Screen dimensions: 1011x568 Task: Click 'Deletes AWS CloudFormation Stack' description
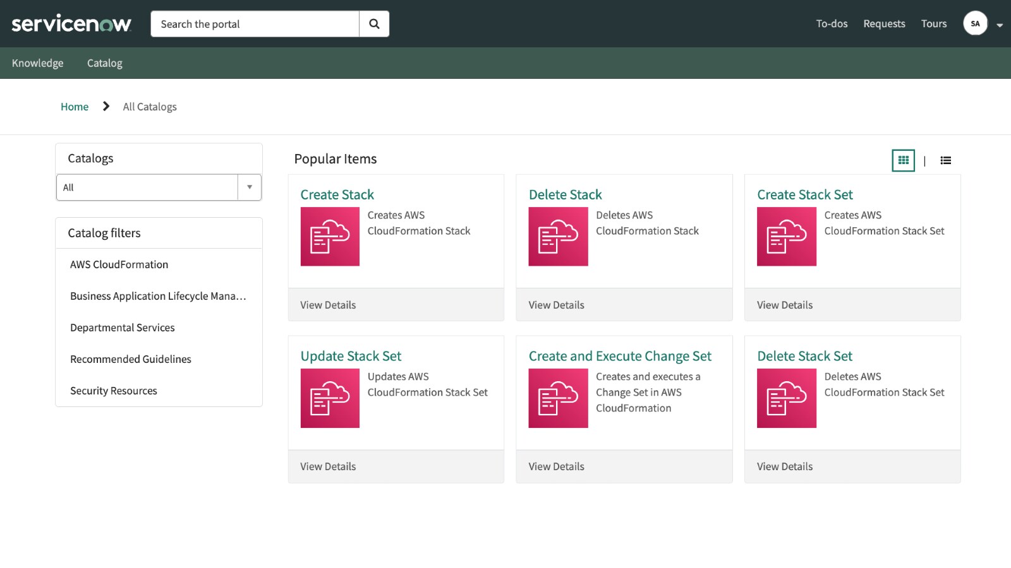647,223
